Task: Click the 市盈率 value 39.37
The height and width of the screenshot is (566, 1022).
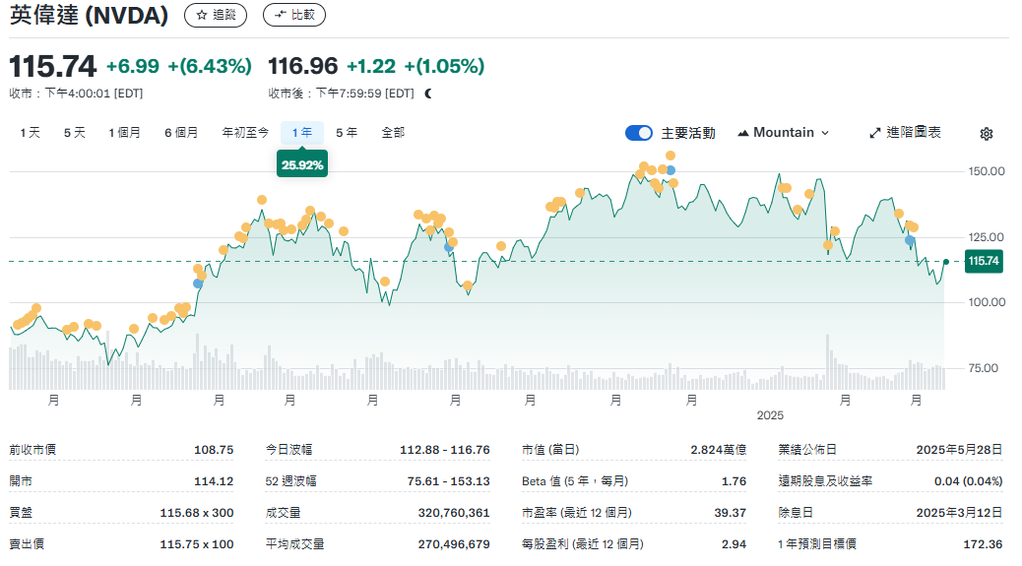Action: (x=730, y=513)
